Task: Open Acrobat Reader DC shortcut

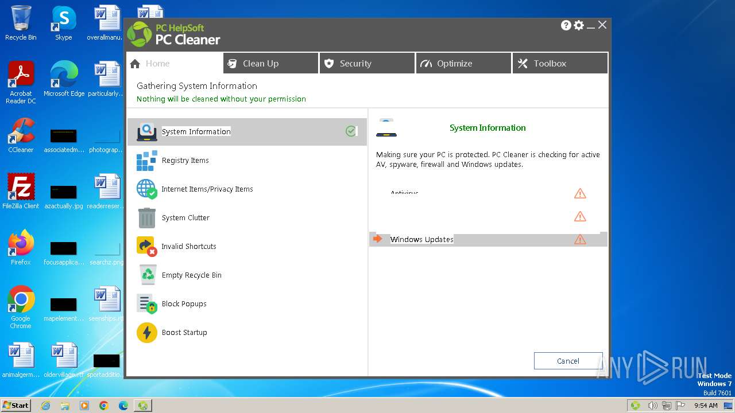Action: 21,83
